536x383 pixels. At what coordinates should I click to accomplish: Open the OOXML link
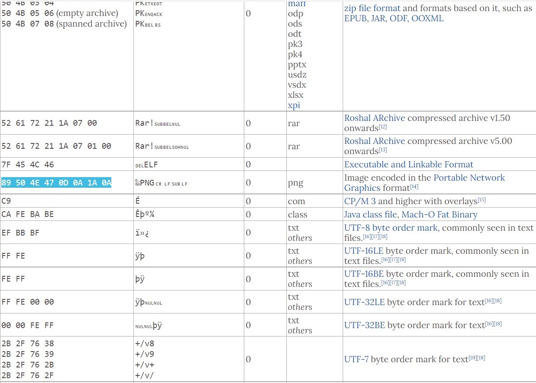tap(427, 19)
